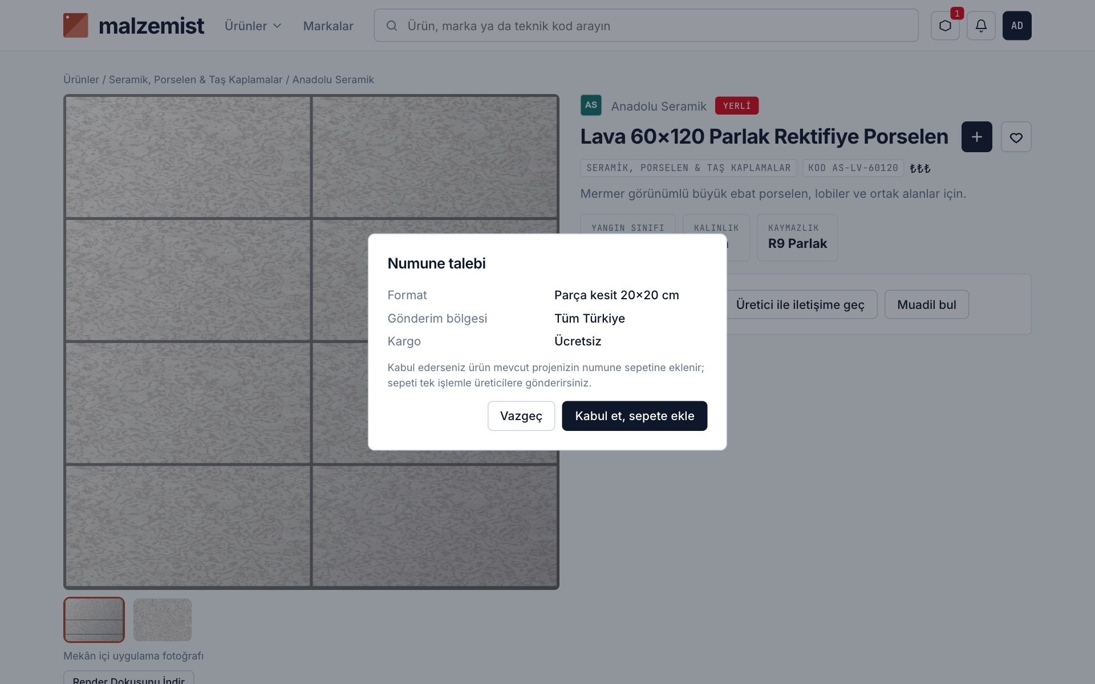Click the SERAMİK, PORSELEN & TAŞ KAPLAMALAR category tag
The height and width of the screenshot is (684, 1095).
point(688,168)
